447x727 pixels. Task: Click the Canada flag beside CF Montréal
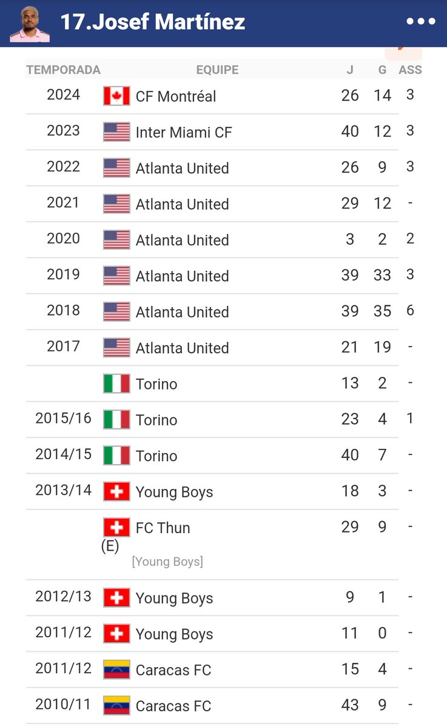(x=116, y=96)
